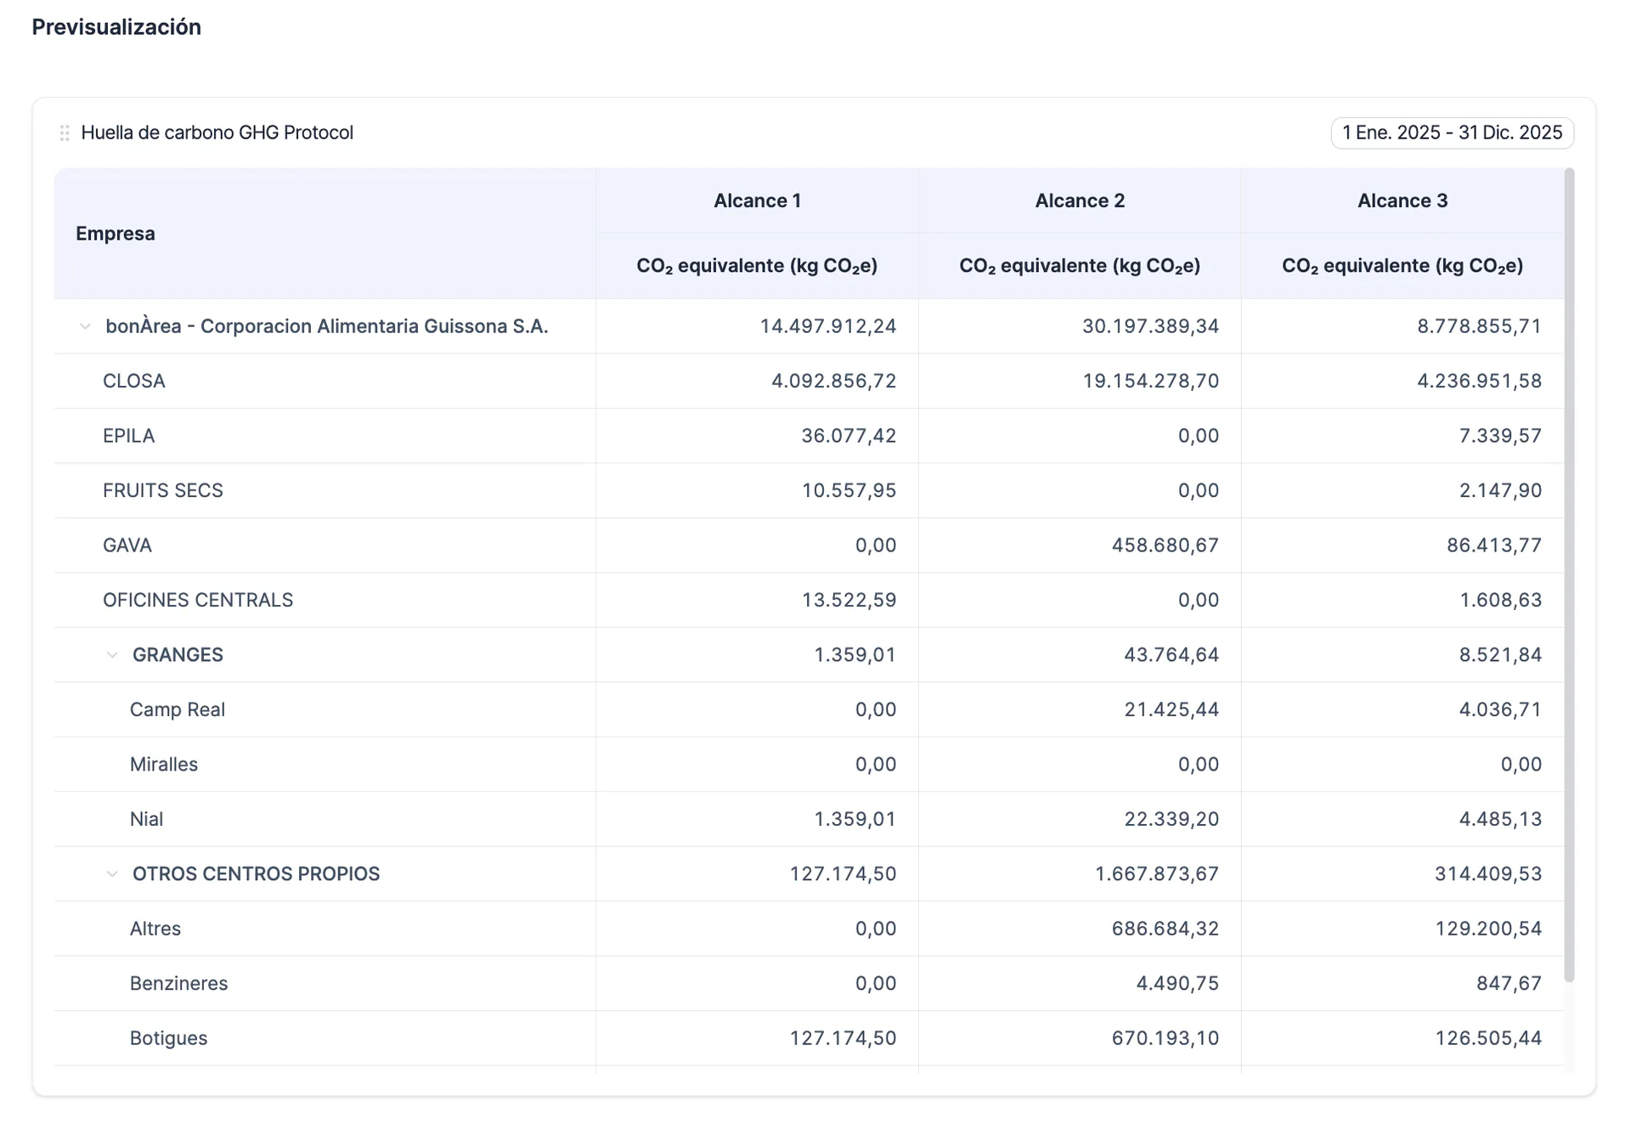Viewport: 1631px width, 1124px height.
Task: Select the GAVA row label
Action: 127,545
